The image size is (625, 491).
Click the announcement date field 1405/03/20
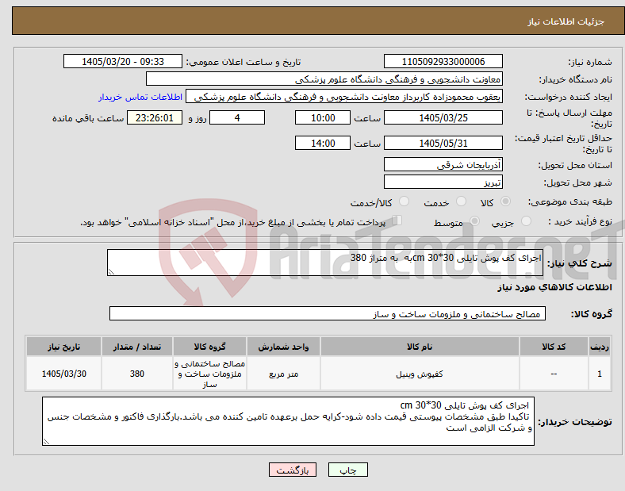click(123, 61)
